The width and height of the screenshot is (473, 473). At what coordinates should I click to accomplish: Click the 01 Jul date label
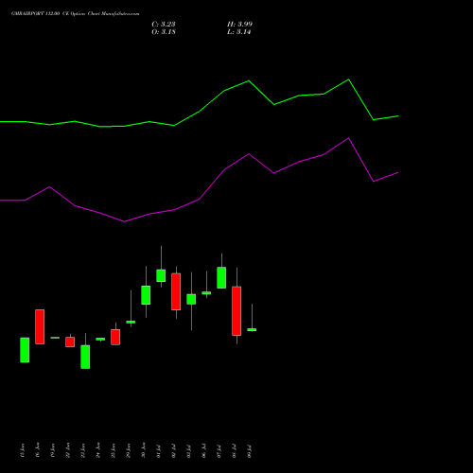(158, 451)
